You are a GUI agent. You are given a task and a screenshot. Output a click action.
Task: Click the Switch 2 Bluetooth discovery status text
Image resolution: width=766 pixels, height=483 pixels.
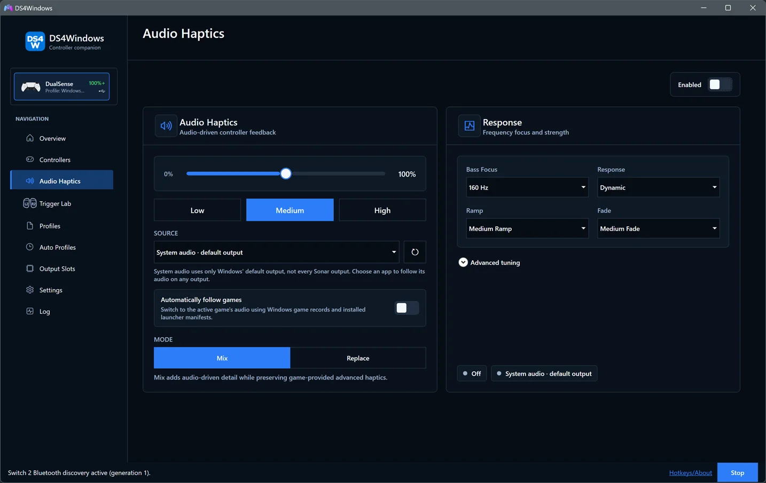click(x=79, y=472)
